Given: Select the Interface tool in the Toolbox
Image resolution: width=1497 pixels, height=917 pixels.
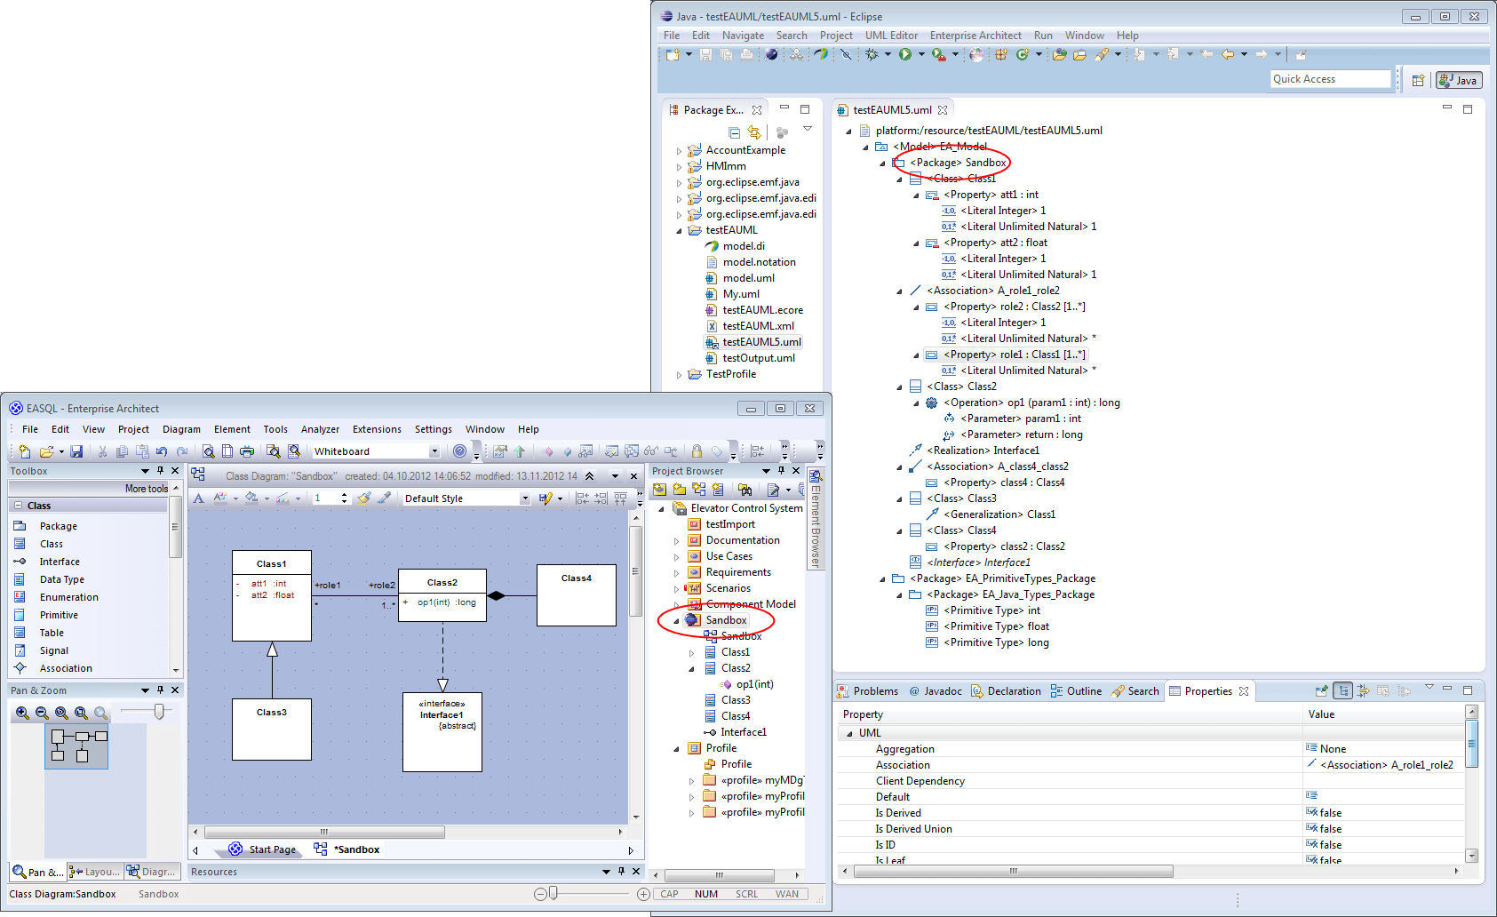Looking at the screenshot, I should pos(59,562).
